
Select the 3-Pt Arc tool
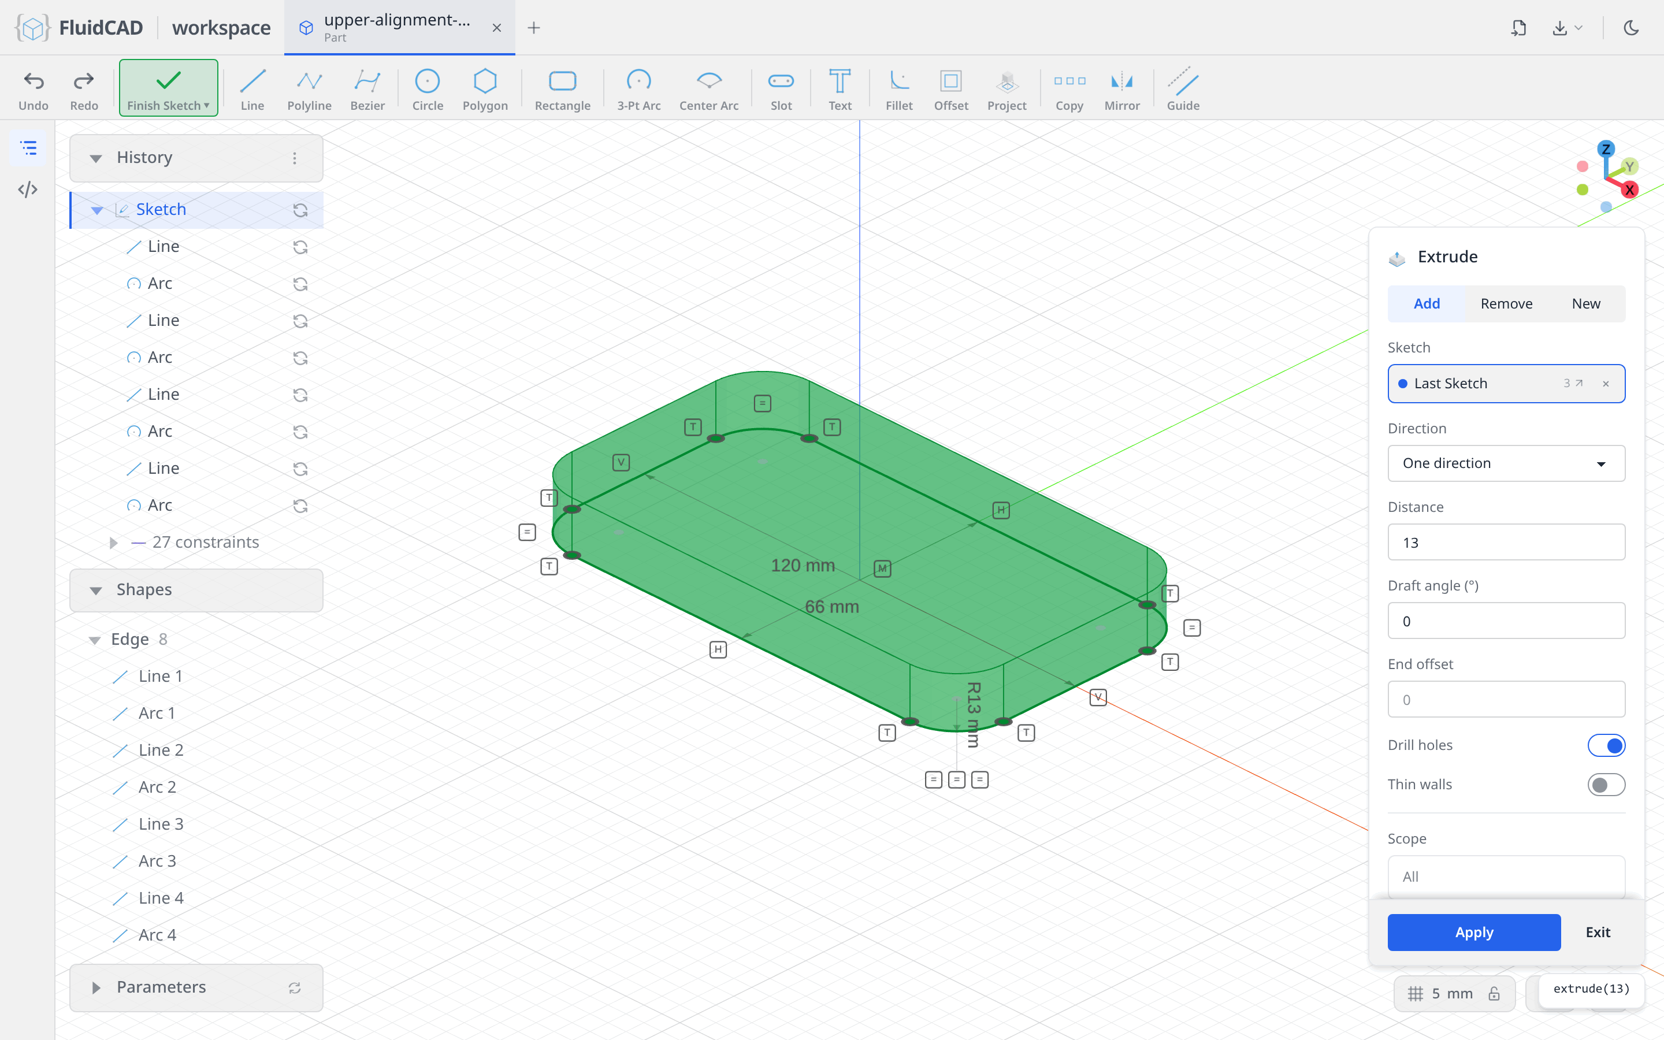coord(639,90)
